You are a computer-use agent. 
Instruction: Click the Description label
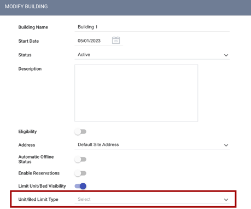[30, 69]
